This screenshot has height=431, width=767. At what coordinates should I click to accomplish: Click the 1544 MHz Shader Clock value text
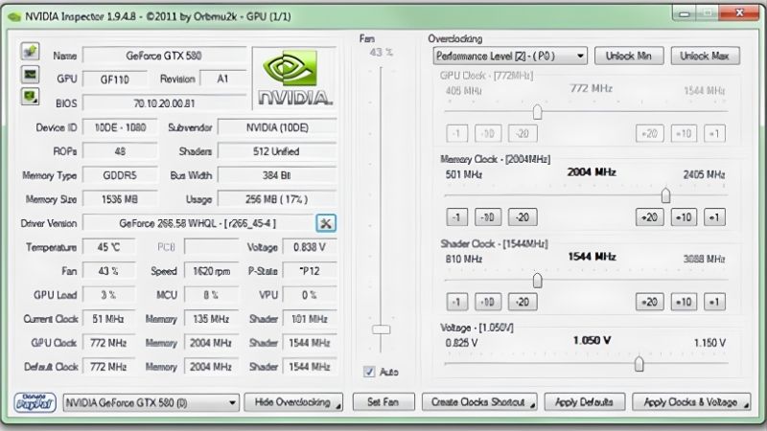(592, 257)
